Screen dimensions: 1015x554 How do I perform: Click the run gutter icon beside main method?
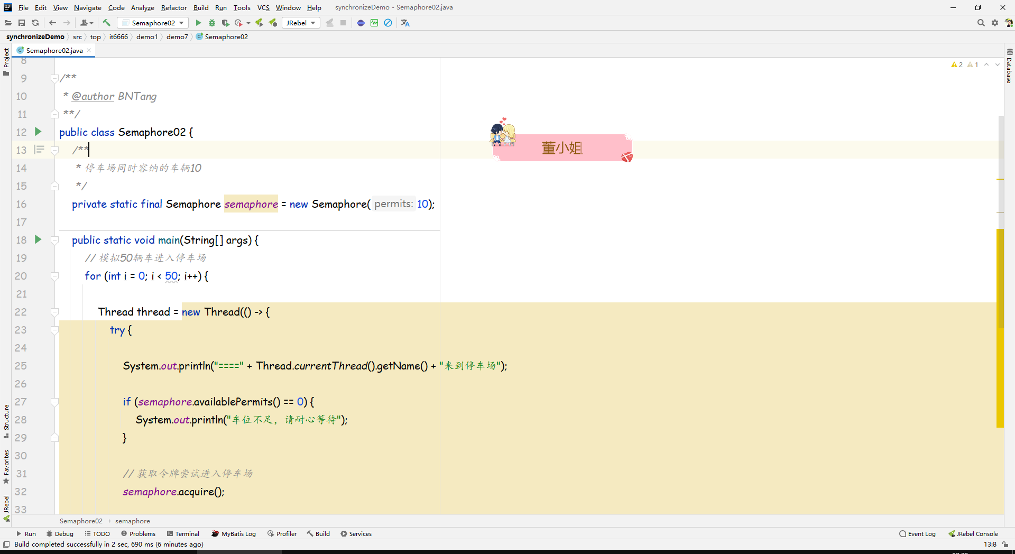point(38,239)
